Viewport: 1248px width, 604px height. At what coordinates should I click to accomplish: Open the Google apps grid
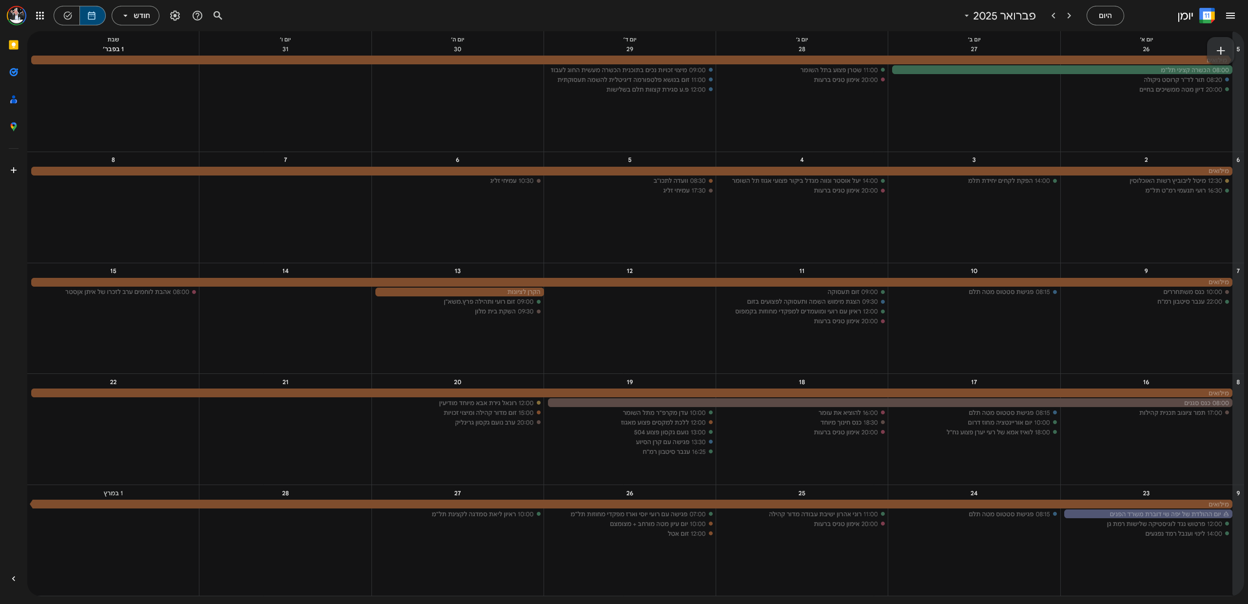[40, 16]
